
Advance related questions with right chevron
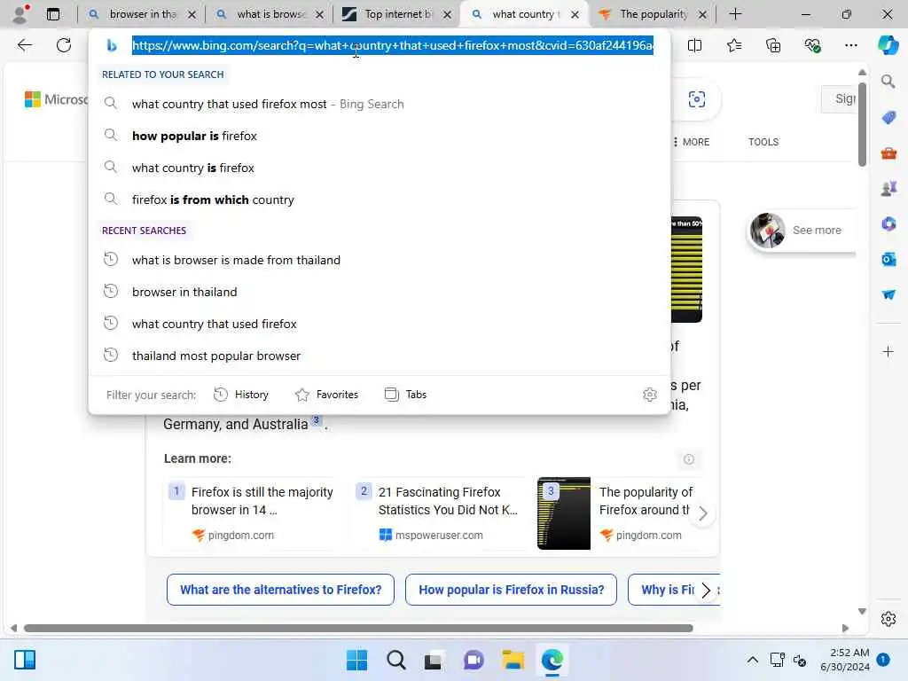pyautogui.click(x=705, y=590)
